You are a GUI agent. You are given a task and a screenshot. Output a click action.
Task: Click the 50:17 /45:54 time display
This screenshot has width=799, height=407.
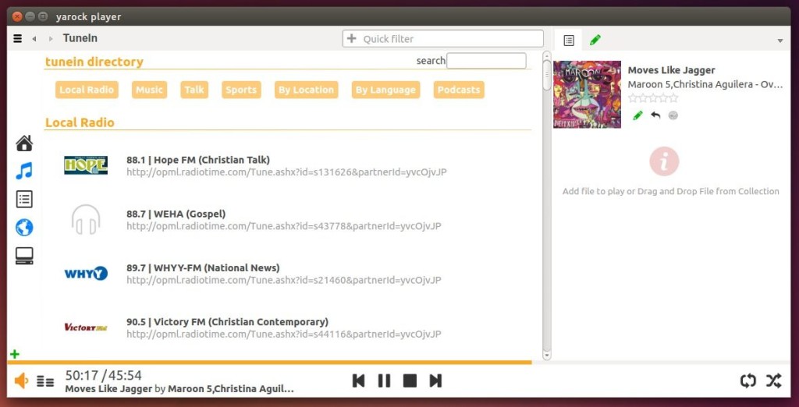pyautogui.click(x=103, y=375)
